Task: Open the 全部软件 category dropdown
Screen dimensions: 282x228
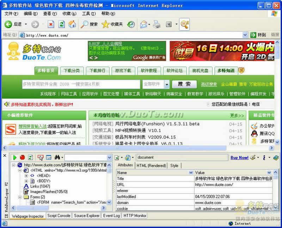Action: point(167,84)
